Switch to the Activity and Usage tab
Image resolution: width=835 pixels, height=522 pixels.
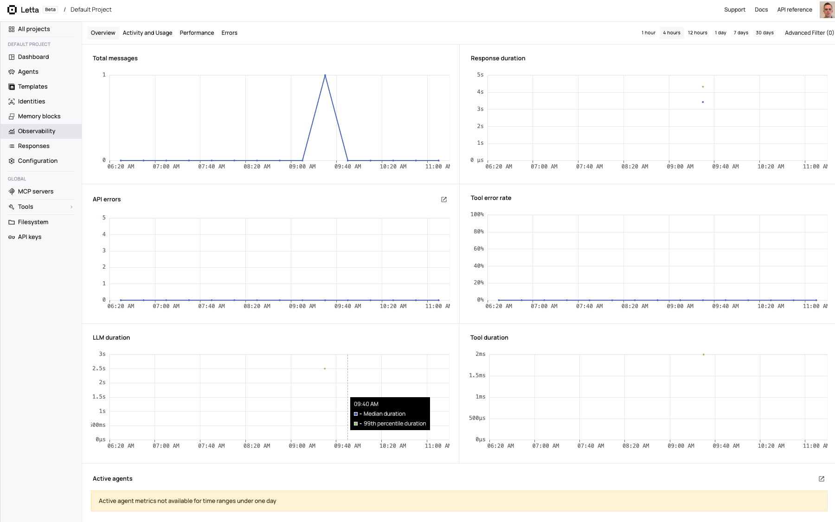point(148,33)
